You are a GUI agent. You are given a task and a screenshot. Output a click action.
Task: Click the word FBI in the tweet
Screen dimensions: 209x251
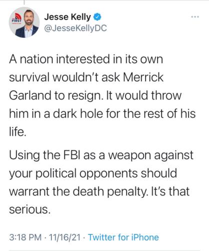tap(71, 155)
